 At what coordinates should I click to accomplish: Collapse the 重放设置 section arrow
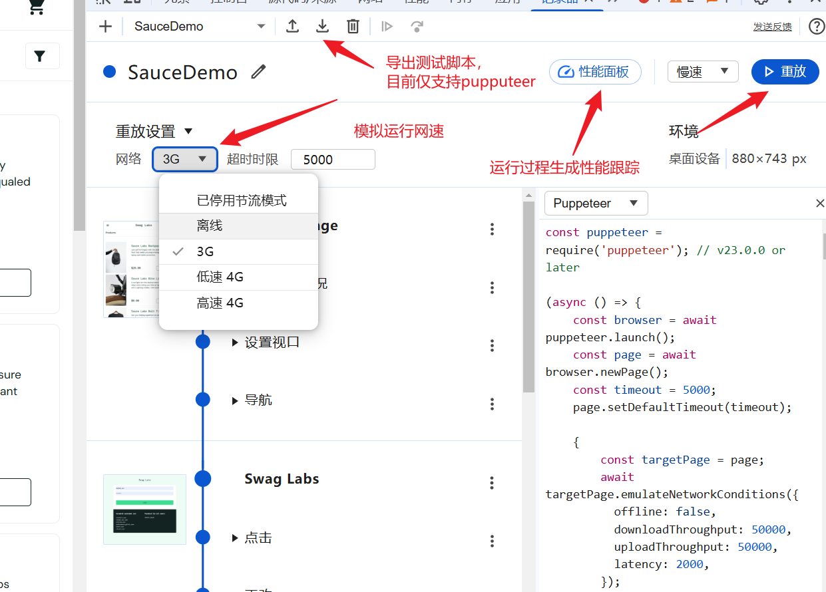click(x=188, y=131)
